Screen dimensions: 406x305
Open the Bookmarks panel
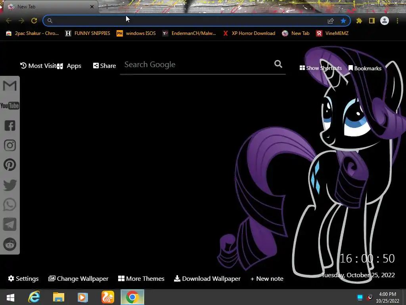(365, 68)
